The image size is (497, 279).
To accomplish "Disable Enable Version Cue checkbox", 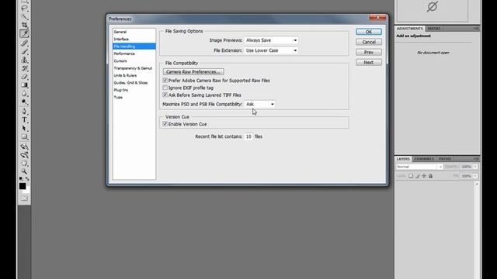I will tap(165, 124).
